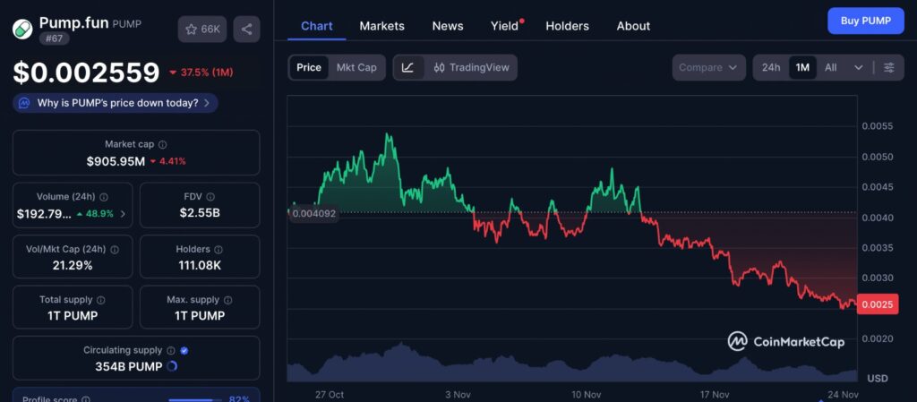Click the info icon beside Holders
917x402 pixels.
(219, 250)
